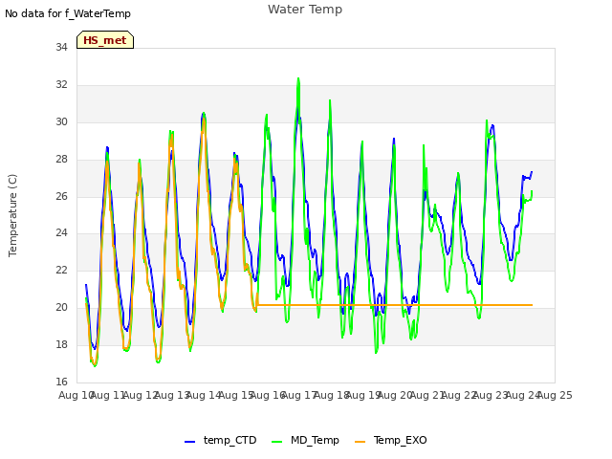
Task: Click the Water Temp chart title
Action: 305,10
